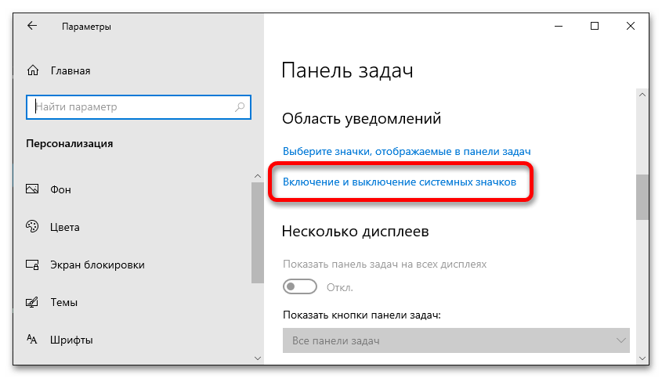
Task: Click main pane scrollbar up arrow
Action: 642,95
